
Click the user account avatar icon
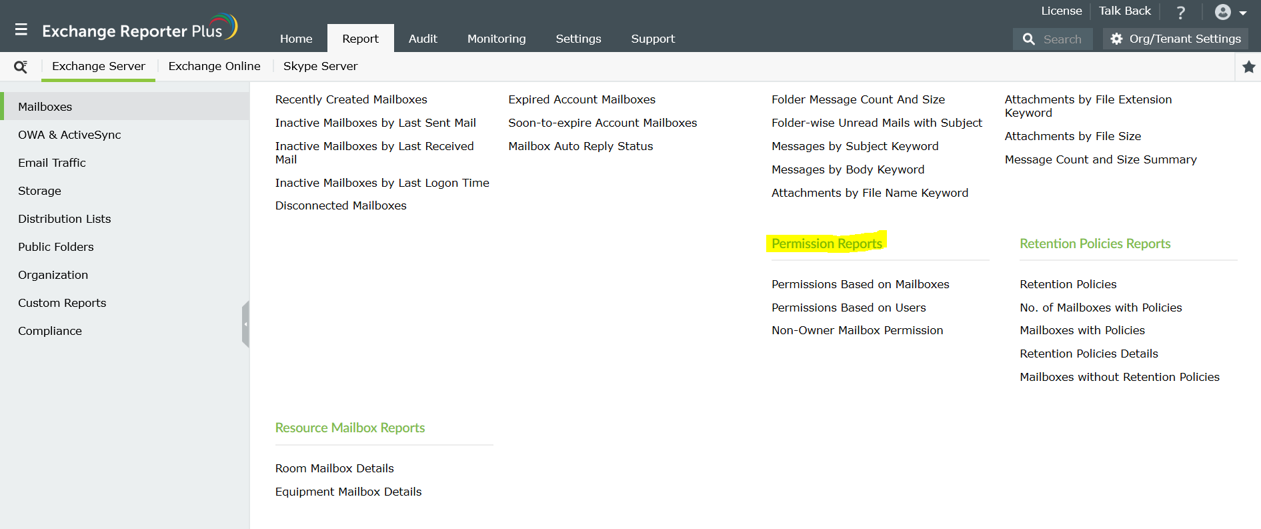tap(1223, 12)
